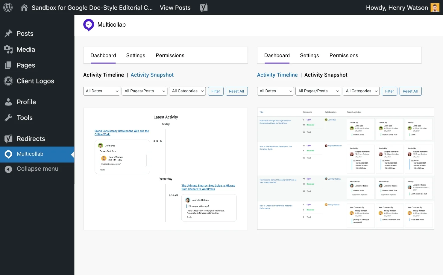Click the Angela Morrision collaborator avatar in the snapshot
The image size is (443, 275).
coord(326,146)
